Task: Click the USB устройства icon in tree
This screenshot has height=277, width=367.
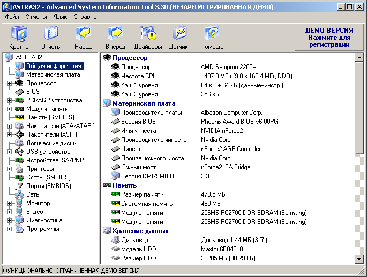Action: click(19, 152)
